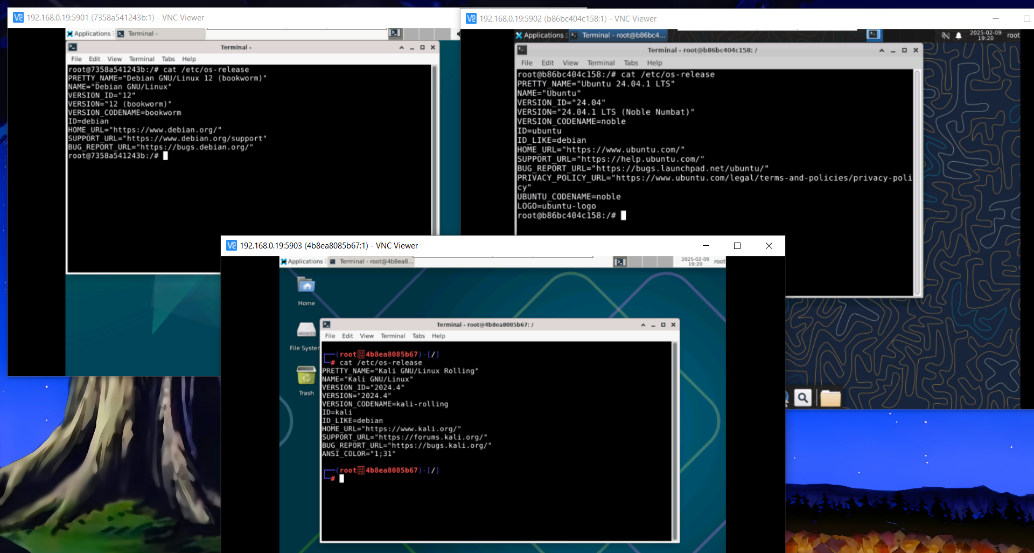Open the Applications menu in Kali panel
This screenshot has width=1034, height=553.
(302, 261)
